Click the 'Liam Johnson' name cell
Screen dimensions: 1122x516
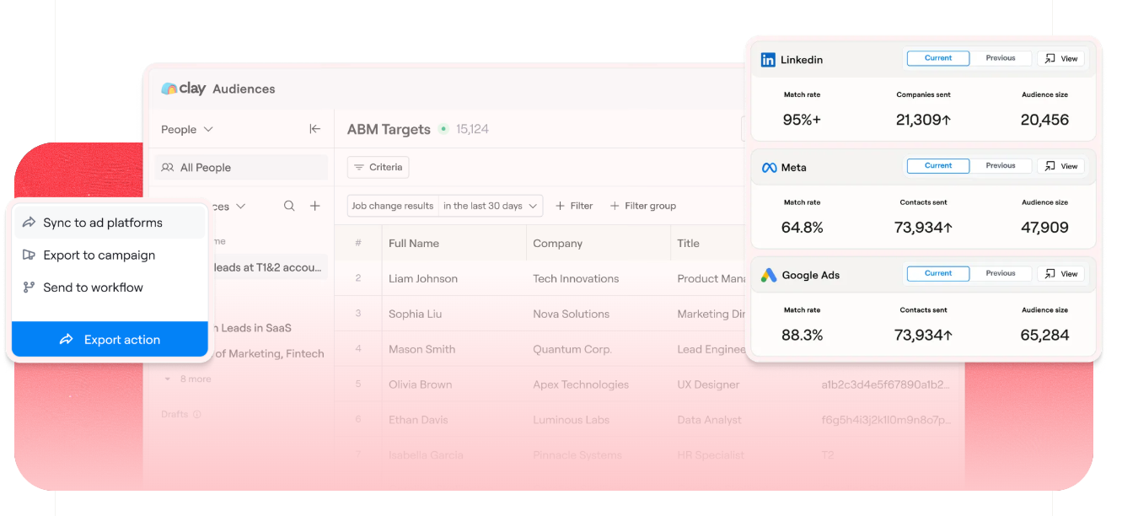tap(423, 279)
